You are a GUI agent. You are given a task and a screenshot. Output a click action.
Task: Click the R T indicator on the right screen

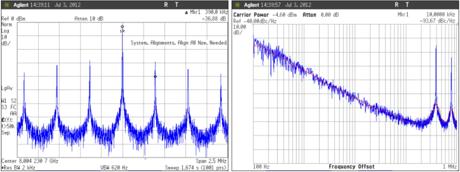coord(402,5)
